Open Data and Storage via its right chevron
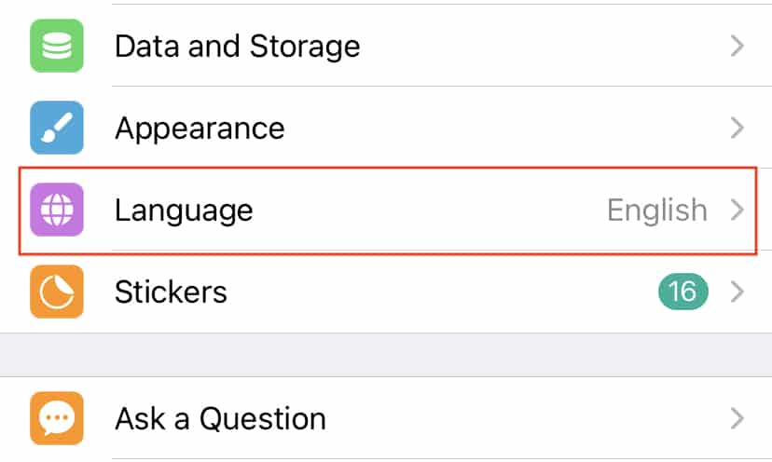Image resolution: width=772 pixels, height=462 pixels. coord(738,46)
